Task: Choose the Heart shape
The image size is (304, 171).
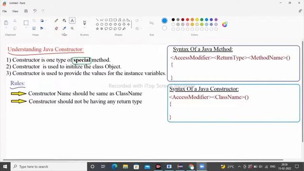Action: tap(120, 29)
